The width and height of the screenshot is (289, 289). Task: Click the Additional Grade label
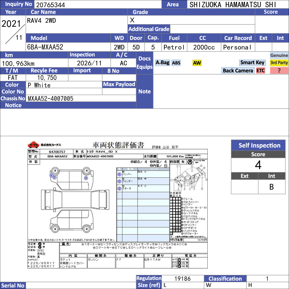point(149,29)
